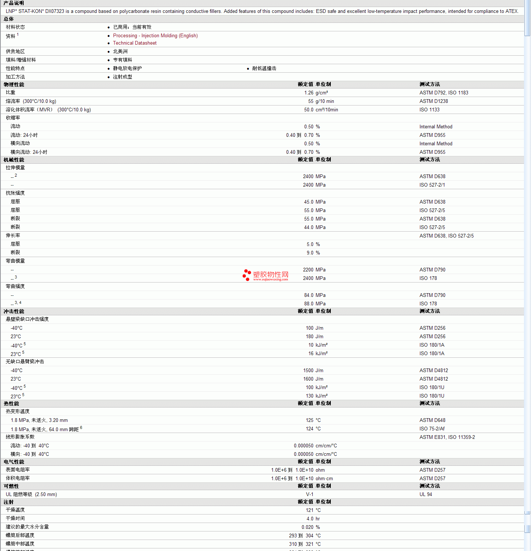Click the UL 94 test method
Viewport: 531px width, 551px height.
point(426,495)
